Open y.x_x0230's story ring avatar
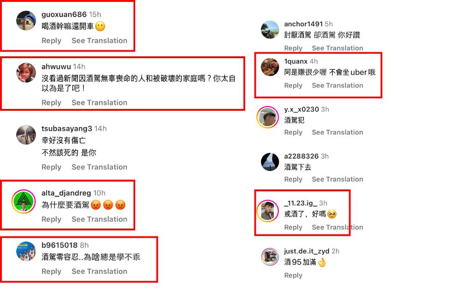 tap(267, 117)
